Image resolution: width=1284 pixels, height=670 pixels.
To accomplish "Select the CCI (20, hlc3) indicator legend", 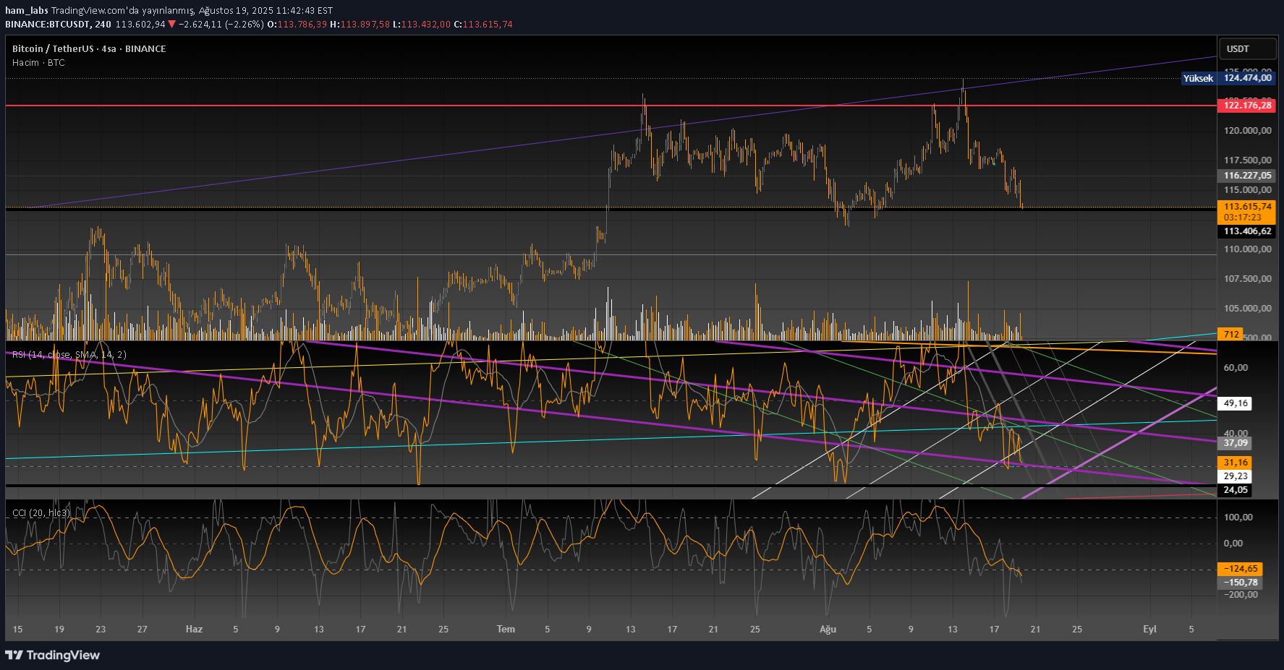I will point(41,512).
